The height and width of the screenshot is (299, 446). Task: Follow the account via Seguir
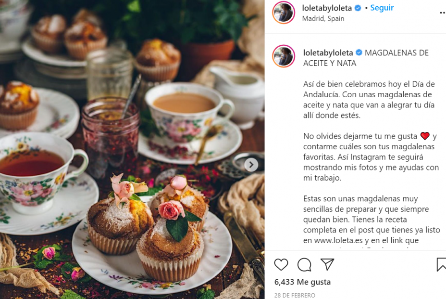click(382, 8)
